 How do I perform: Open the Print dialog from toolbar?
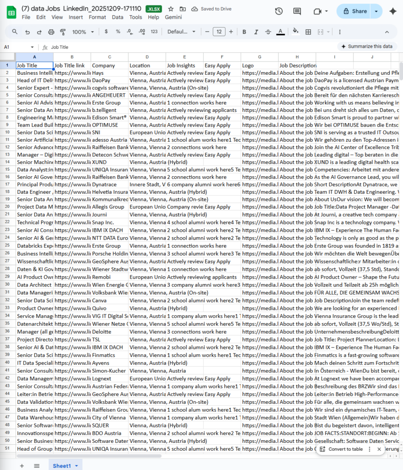pos(50,32)
